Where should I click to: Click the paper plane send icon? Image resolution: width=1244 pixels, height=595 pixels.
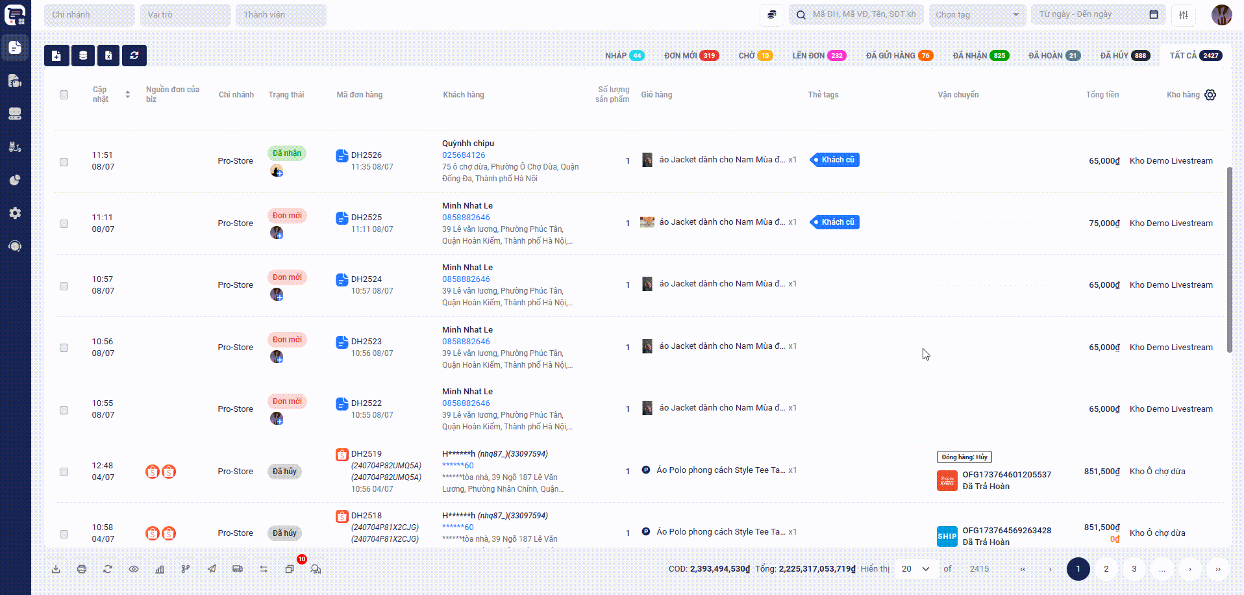[212, 569]
